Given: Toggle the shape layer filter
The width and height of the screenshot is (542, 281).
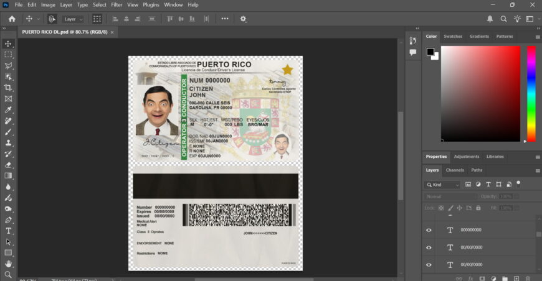Looking at the screenshot, I should click(x=498, y=185).
